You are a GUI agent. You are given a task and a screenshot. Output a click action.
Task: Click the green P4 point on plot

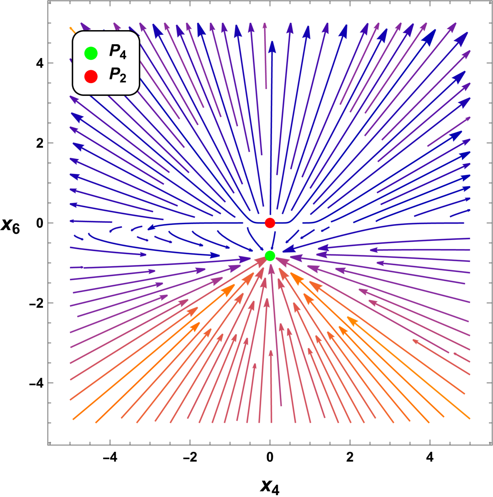[270, 256]
